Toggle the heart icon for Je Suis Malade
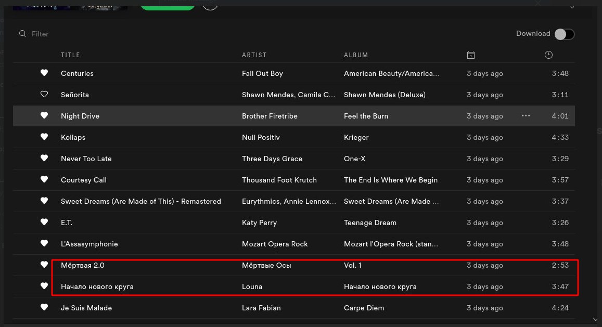 coord(44,307)
